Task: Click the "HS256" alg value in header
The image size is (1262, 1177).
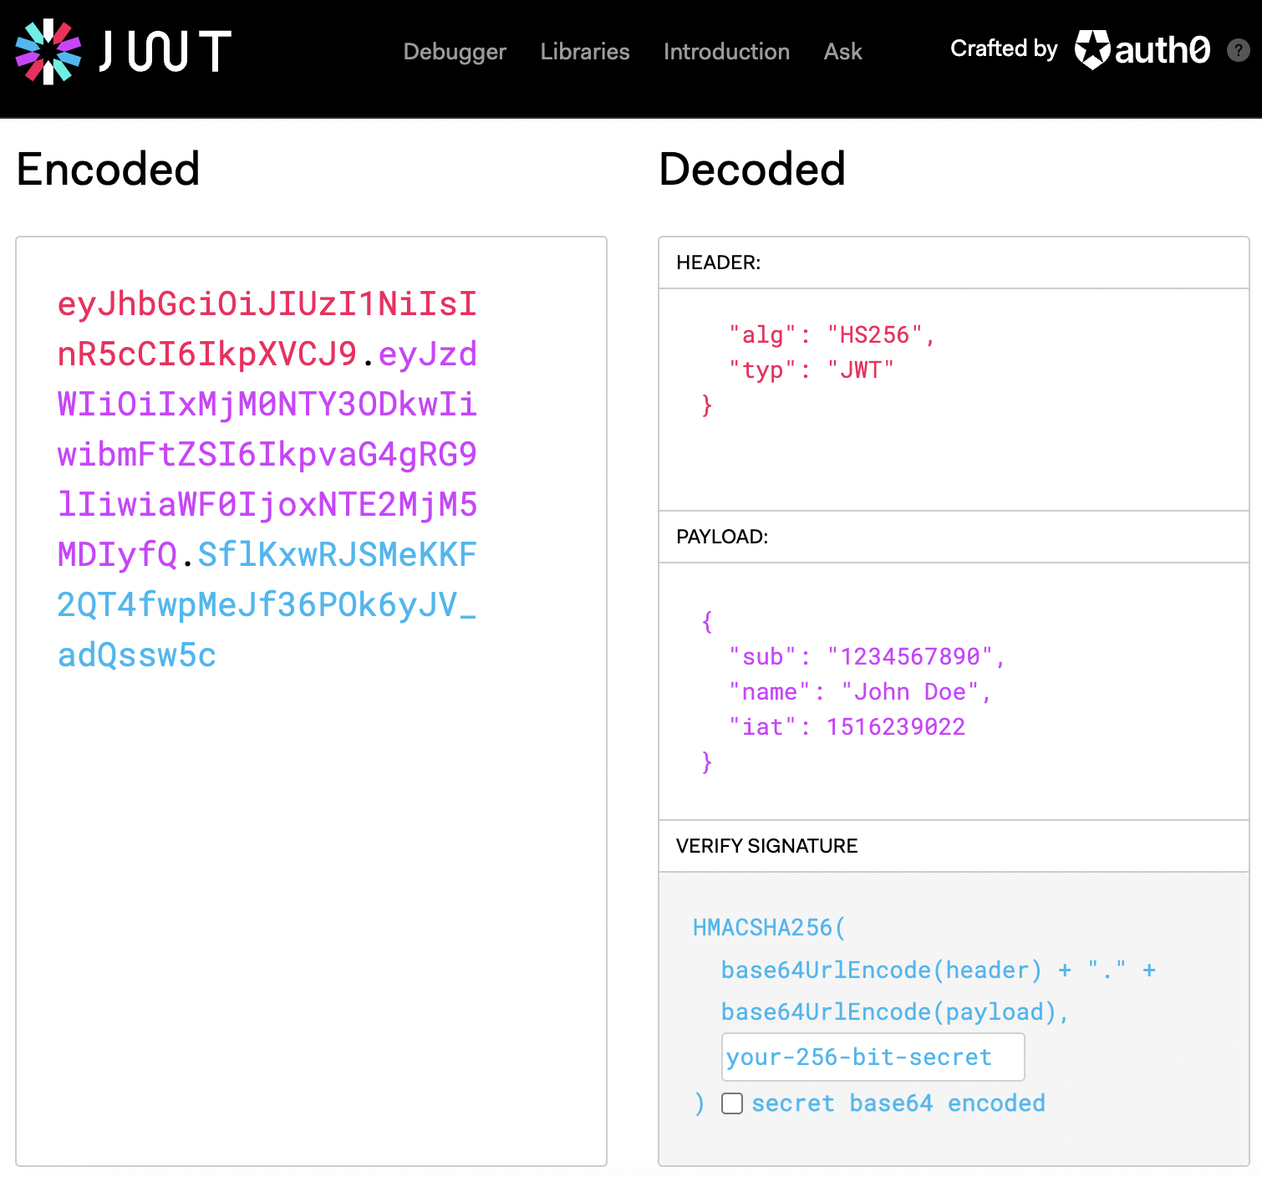Action: pyautogui.click(x=874, y=335)
